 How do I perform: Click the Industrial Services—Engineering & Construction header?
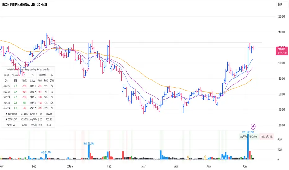click(28, 70)
